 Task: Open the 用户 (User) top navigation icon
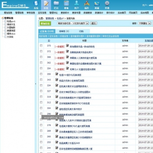click(76, 5)
